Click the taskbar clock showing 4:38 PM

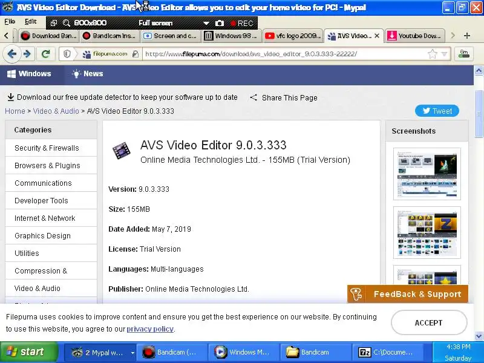tap(459, 347)
